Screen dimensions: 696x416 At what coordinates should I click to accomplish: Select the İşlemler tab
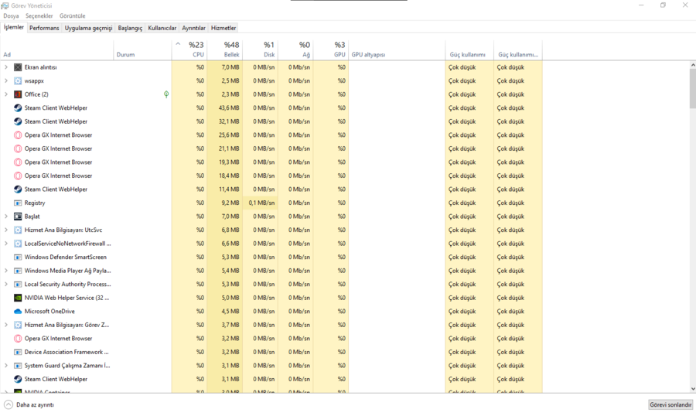coord(14,27)
